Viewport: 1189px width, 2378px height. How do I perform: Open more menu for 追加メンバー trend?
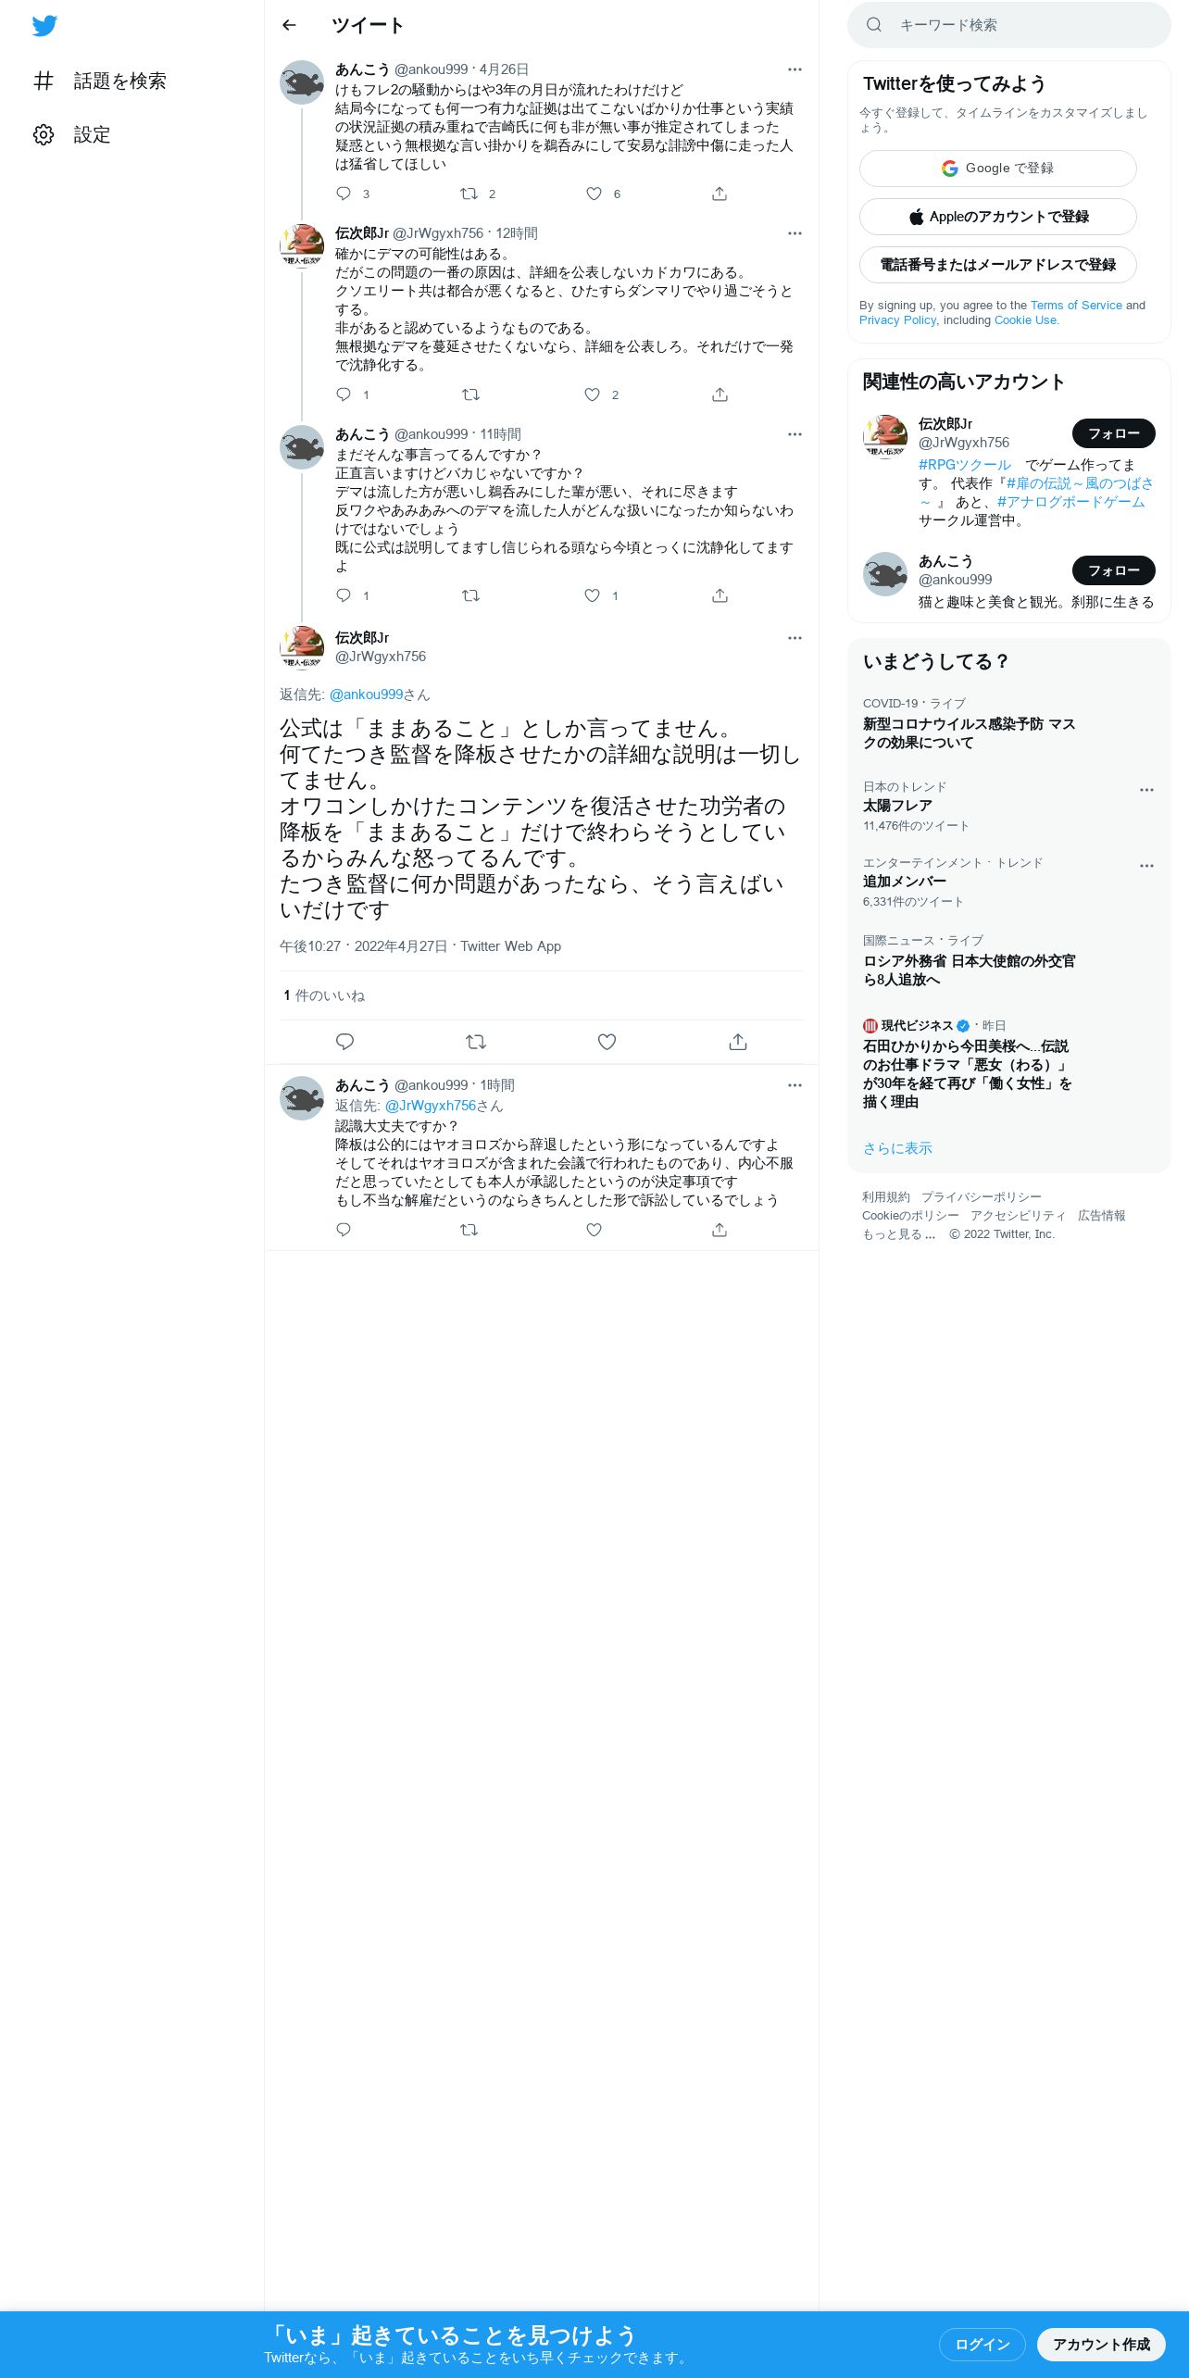(x=1146, y=866)
